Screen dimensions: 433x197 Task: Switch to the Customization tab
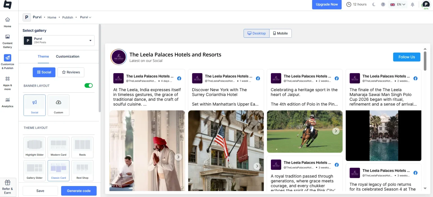click(x=67, y=56)
